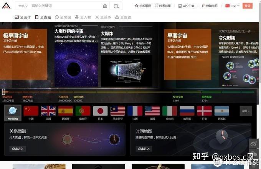
Task: Select the Argentina flag
Action: click(x=222, y=111)
